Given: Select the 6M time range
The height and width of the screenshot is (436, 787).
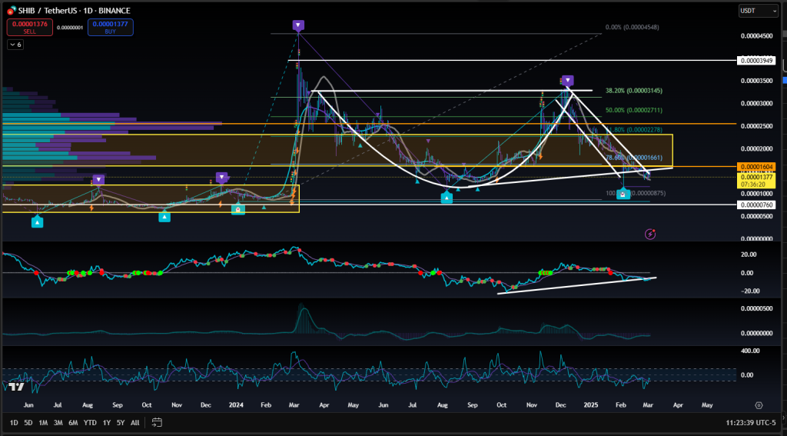Looking at the screenshot, I should coord(73,422).
